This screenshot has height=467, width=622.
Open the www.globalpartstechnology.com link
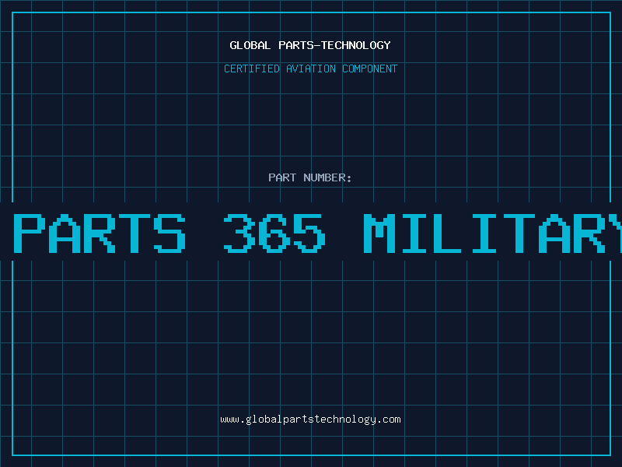pos(310,420)
